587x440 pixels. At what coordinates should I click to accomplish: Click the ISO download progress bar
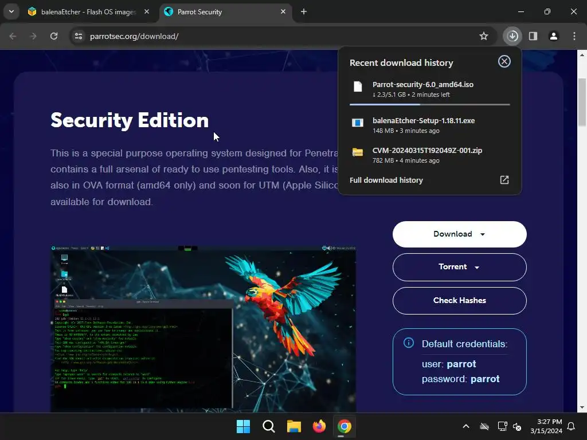pyautogui.click(x=430, y=104)
